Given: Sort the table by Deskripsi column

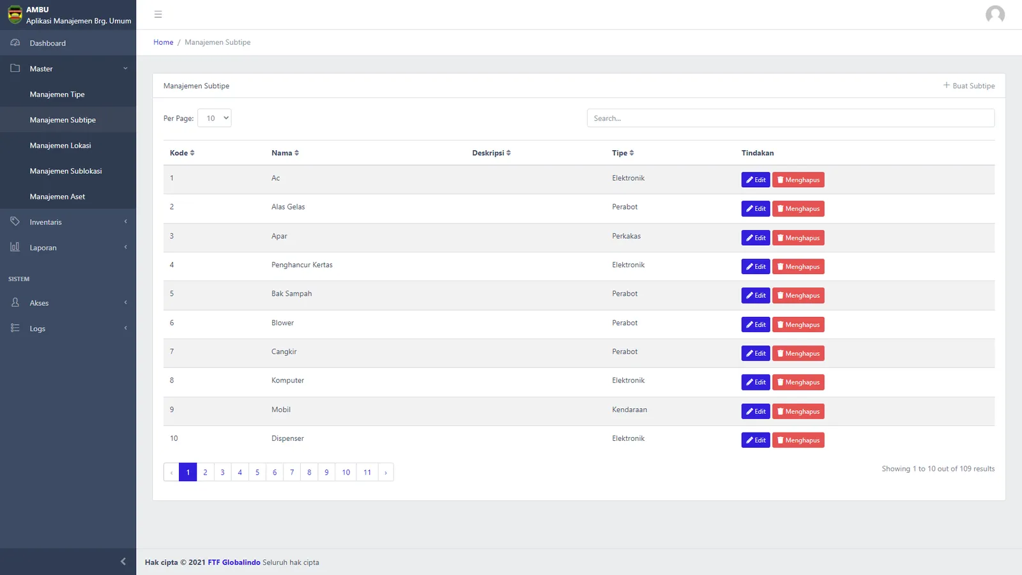Looking at the screenshot, I should click(x=491, y=153).
